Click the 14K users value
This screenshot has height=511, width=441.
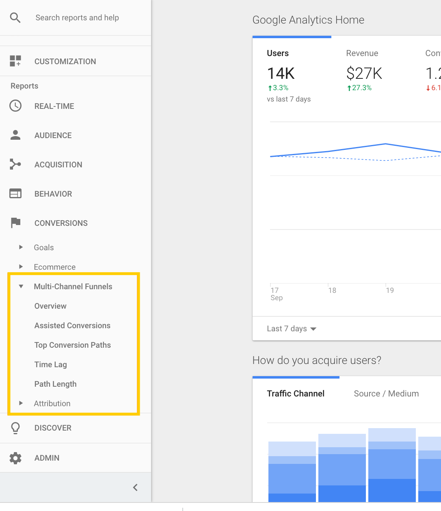tap(281, 74)
